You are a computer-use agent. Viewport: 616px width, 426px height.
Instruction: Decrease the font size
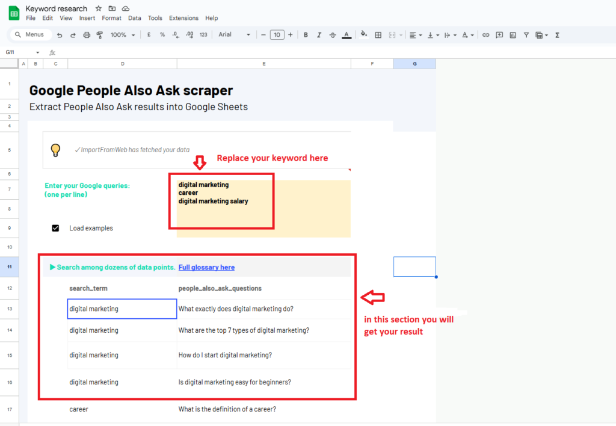point(263,34)
